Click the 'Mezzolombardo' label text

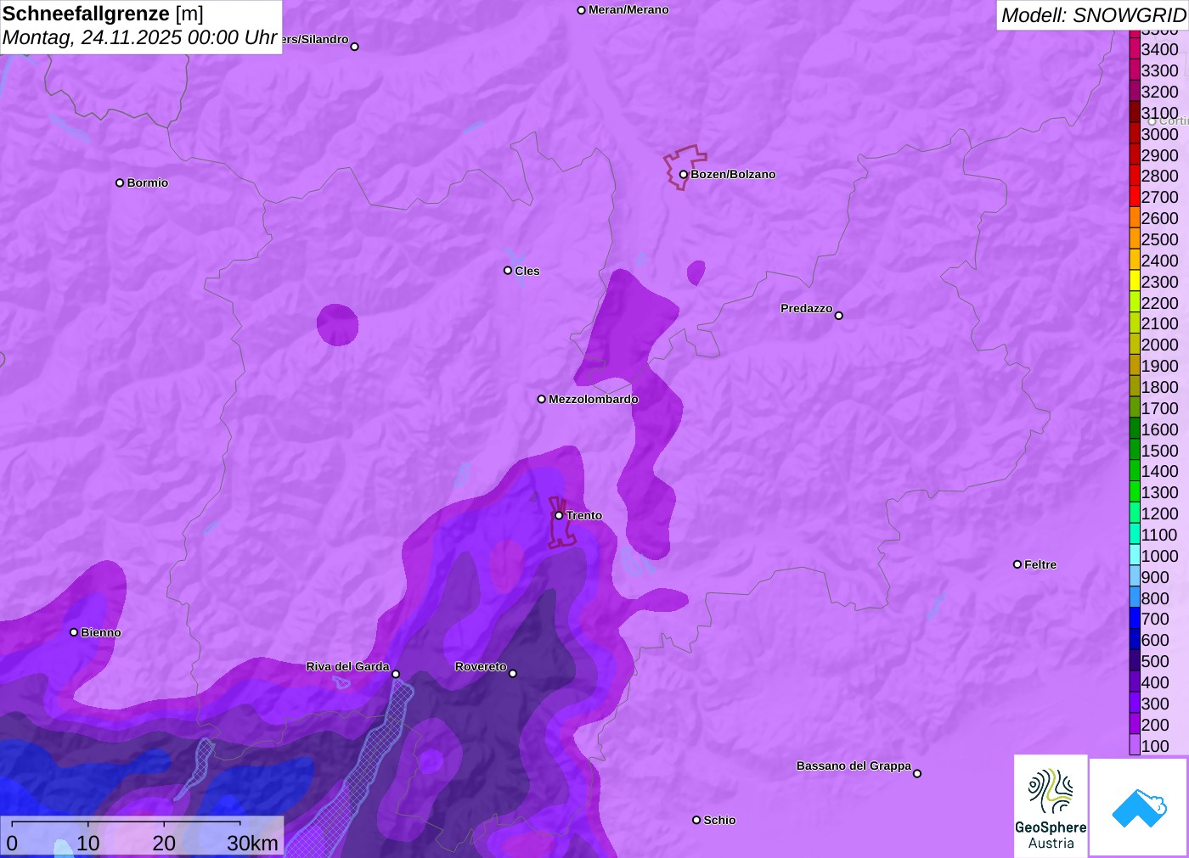pos(594,399)
